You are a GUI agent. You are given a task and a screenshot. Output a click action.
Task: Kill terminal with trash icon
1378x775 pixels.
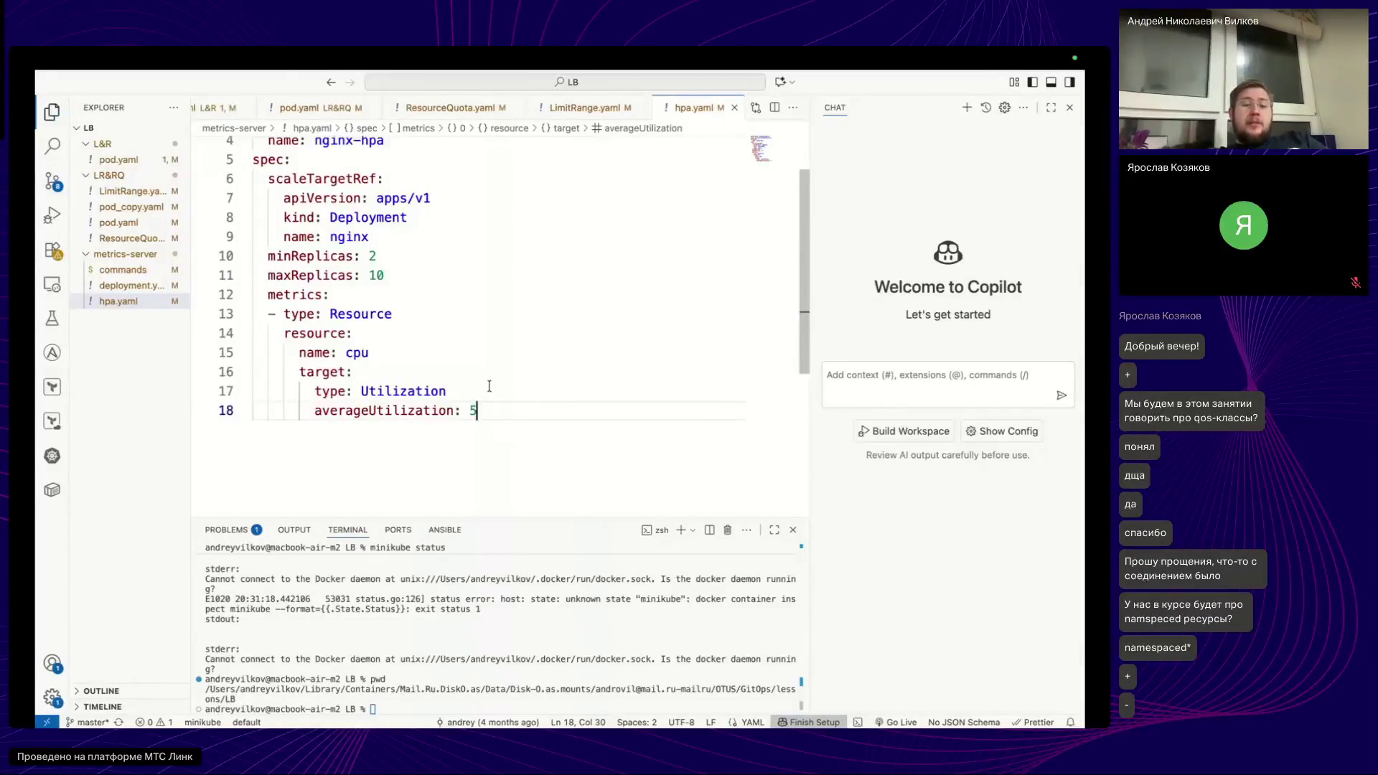(x=727, y=530)
